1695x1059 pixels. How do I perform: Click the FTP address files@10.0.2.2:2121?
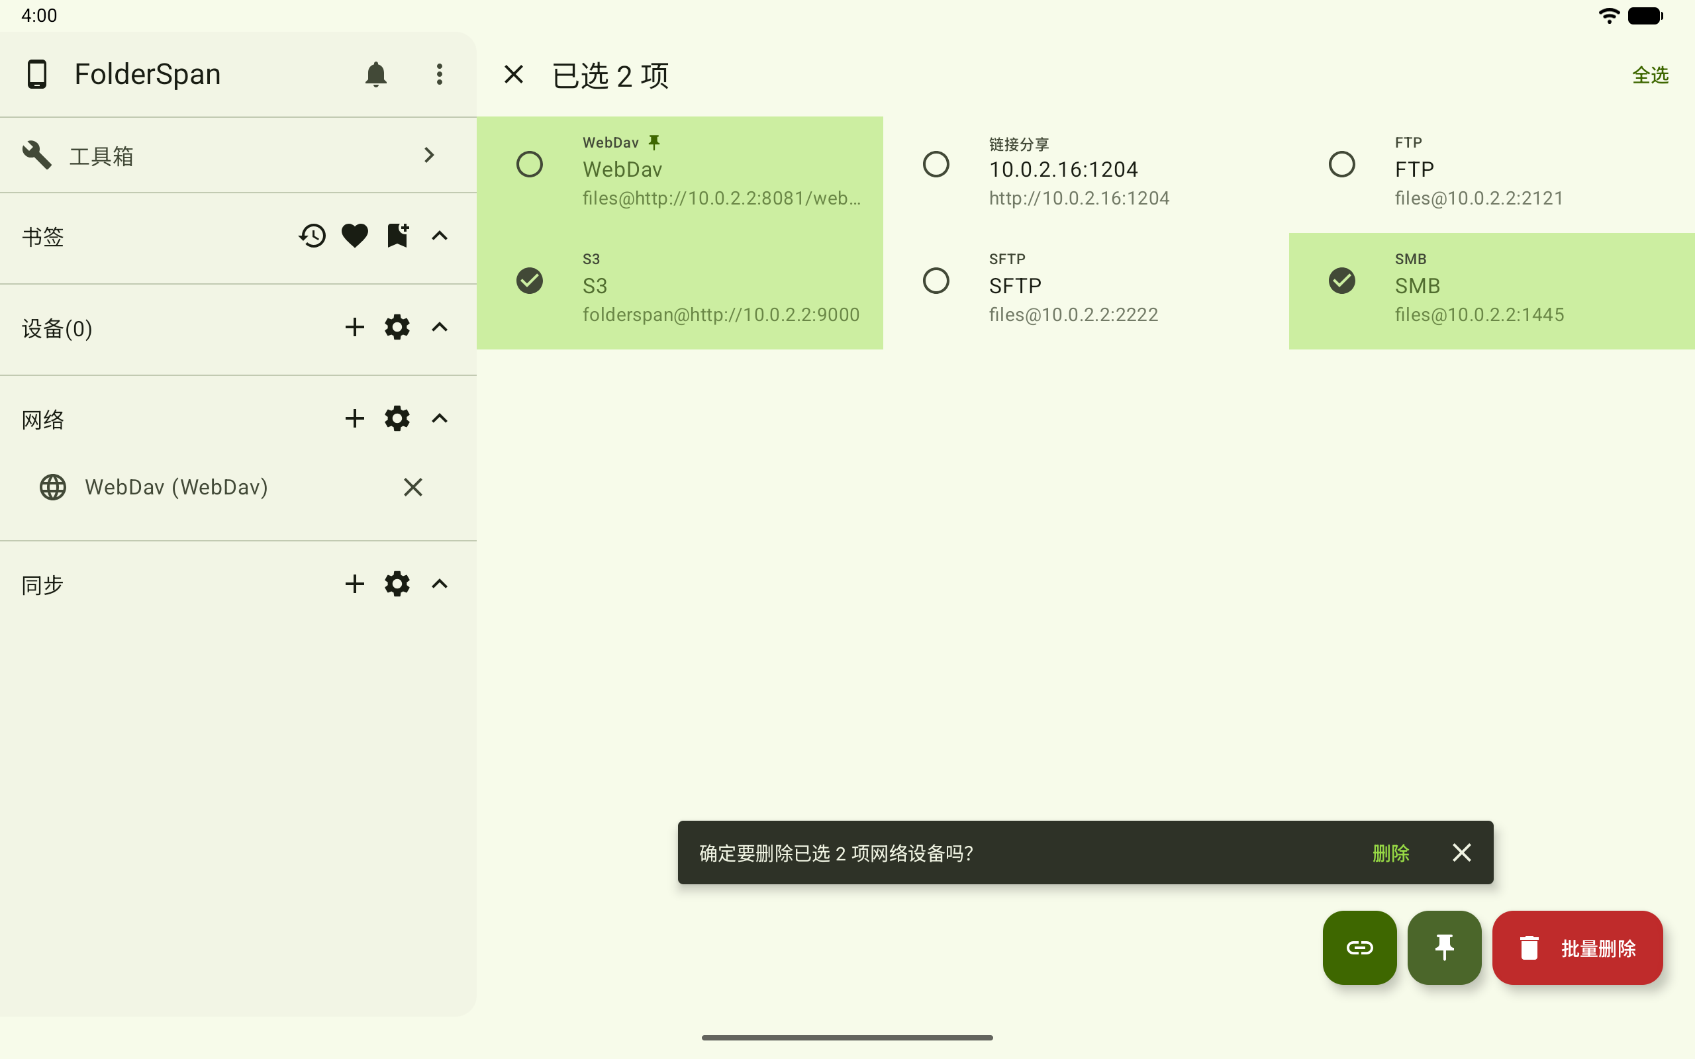tap(1479, 198)
